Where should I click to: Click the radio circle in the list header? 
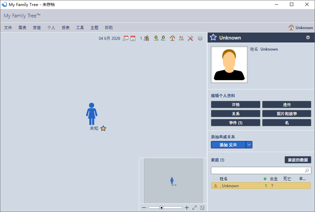[215, 179]
